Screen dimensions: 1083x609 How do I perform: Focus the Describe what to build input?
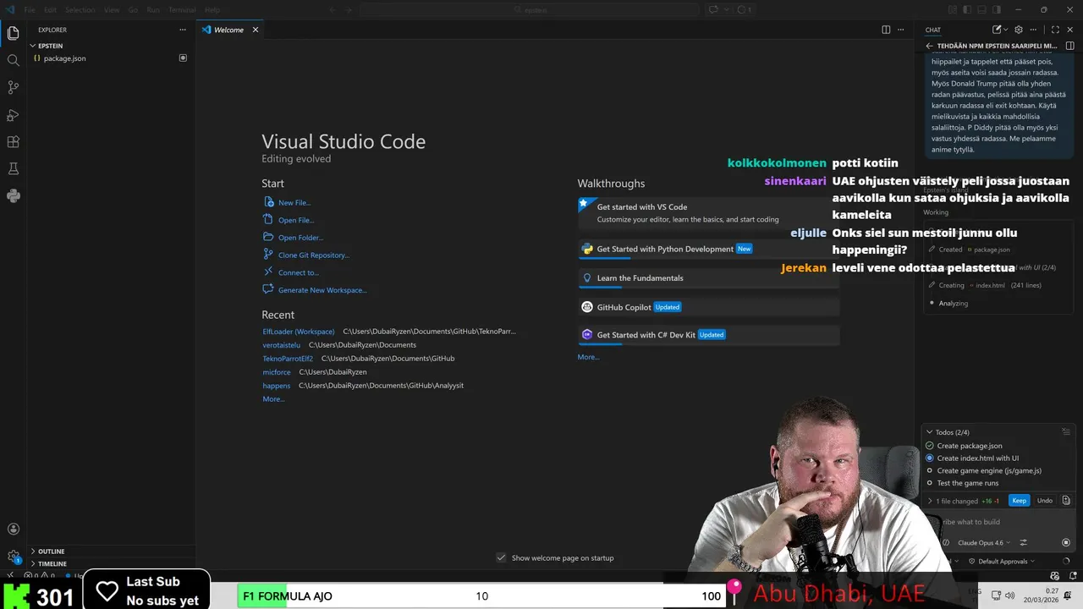coord(998,522)
